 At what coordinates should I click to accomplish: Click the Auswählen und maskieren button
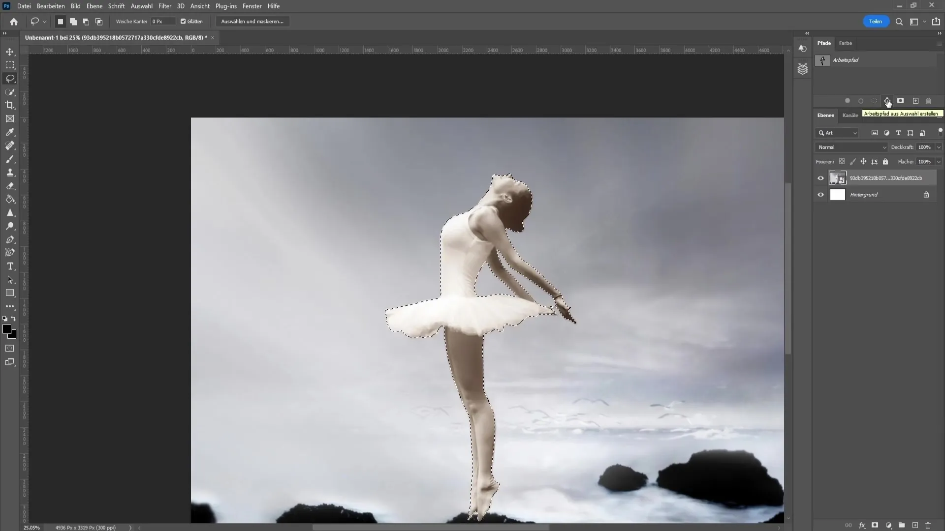[x=252, y=22]
